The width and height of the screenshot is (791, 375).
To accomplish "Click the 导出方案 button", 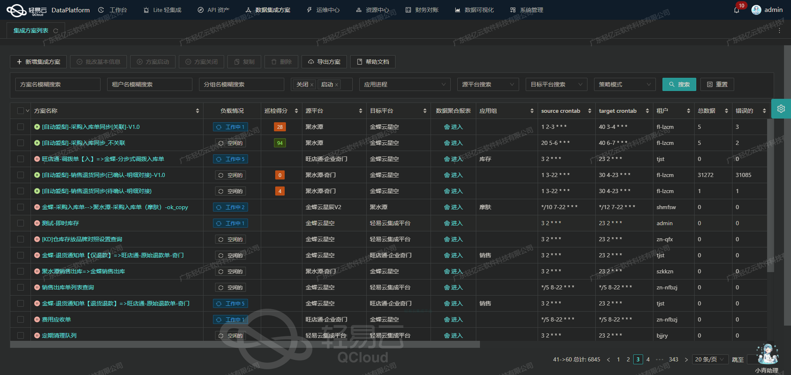I will tap(324, 62).
